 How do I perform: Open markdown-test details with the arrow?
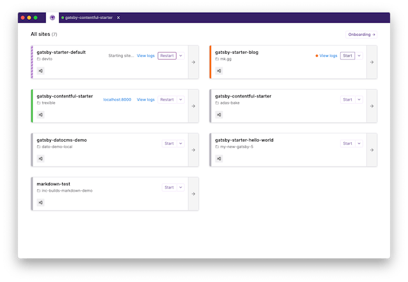[x=193, y=194]
